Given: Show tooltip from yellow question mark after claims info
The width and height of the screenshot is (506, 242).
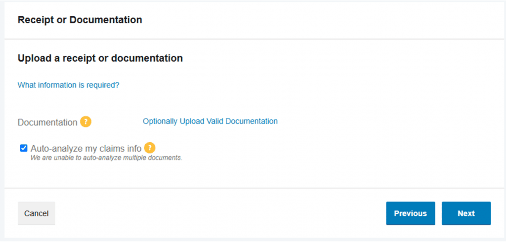Looking at the screenshot, I should [149, 148].
